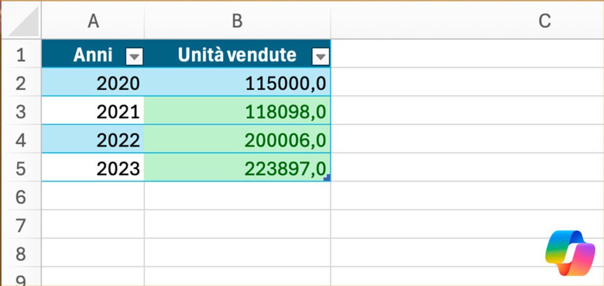This screenshot has width=604, height=286.
Task: Select row 3 header
Action: (x=21, y=111)
